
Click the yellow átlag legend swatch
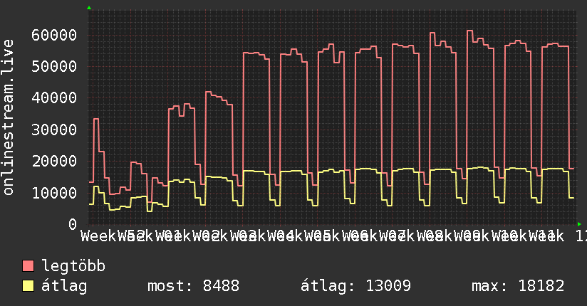pos(28,286)
